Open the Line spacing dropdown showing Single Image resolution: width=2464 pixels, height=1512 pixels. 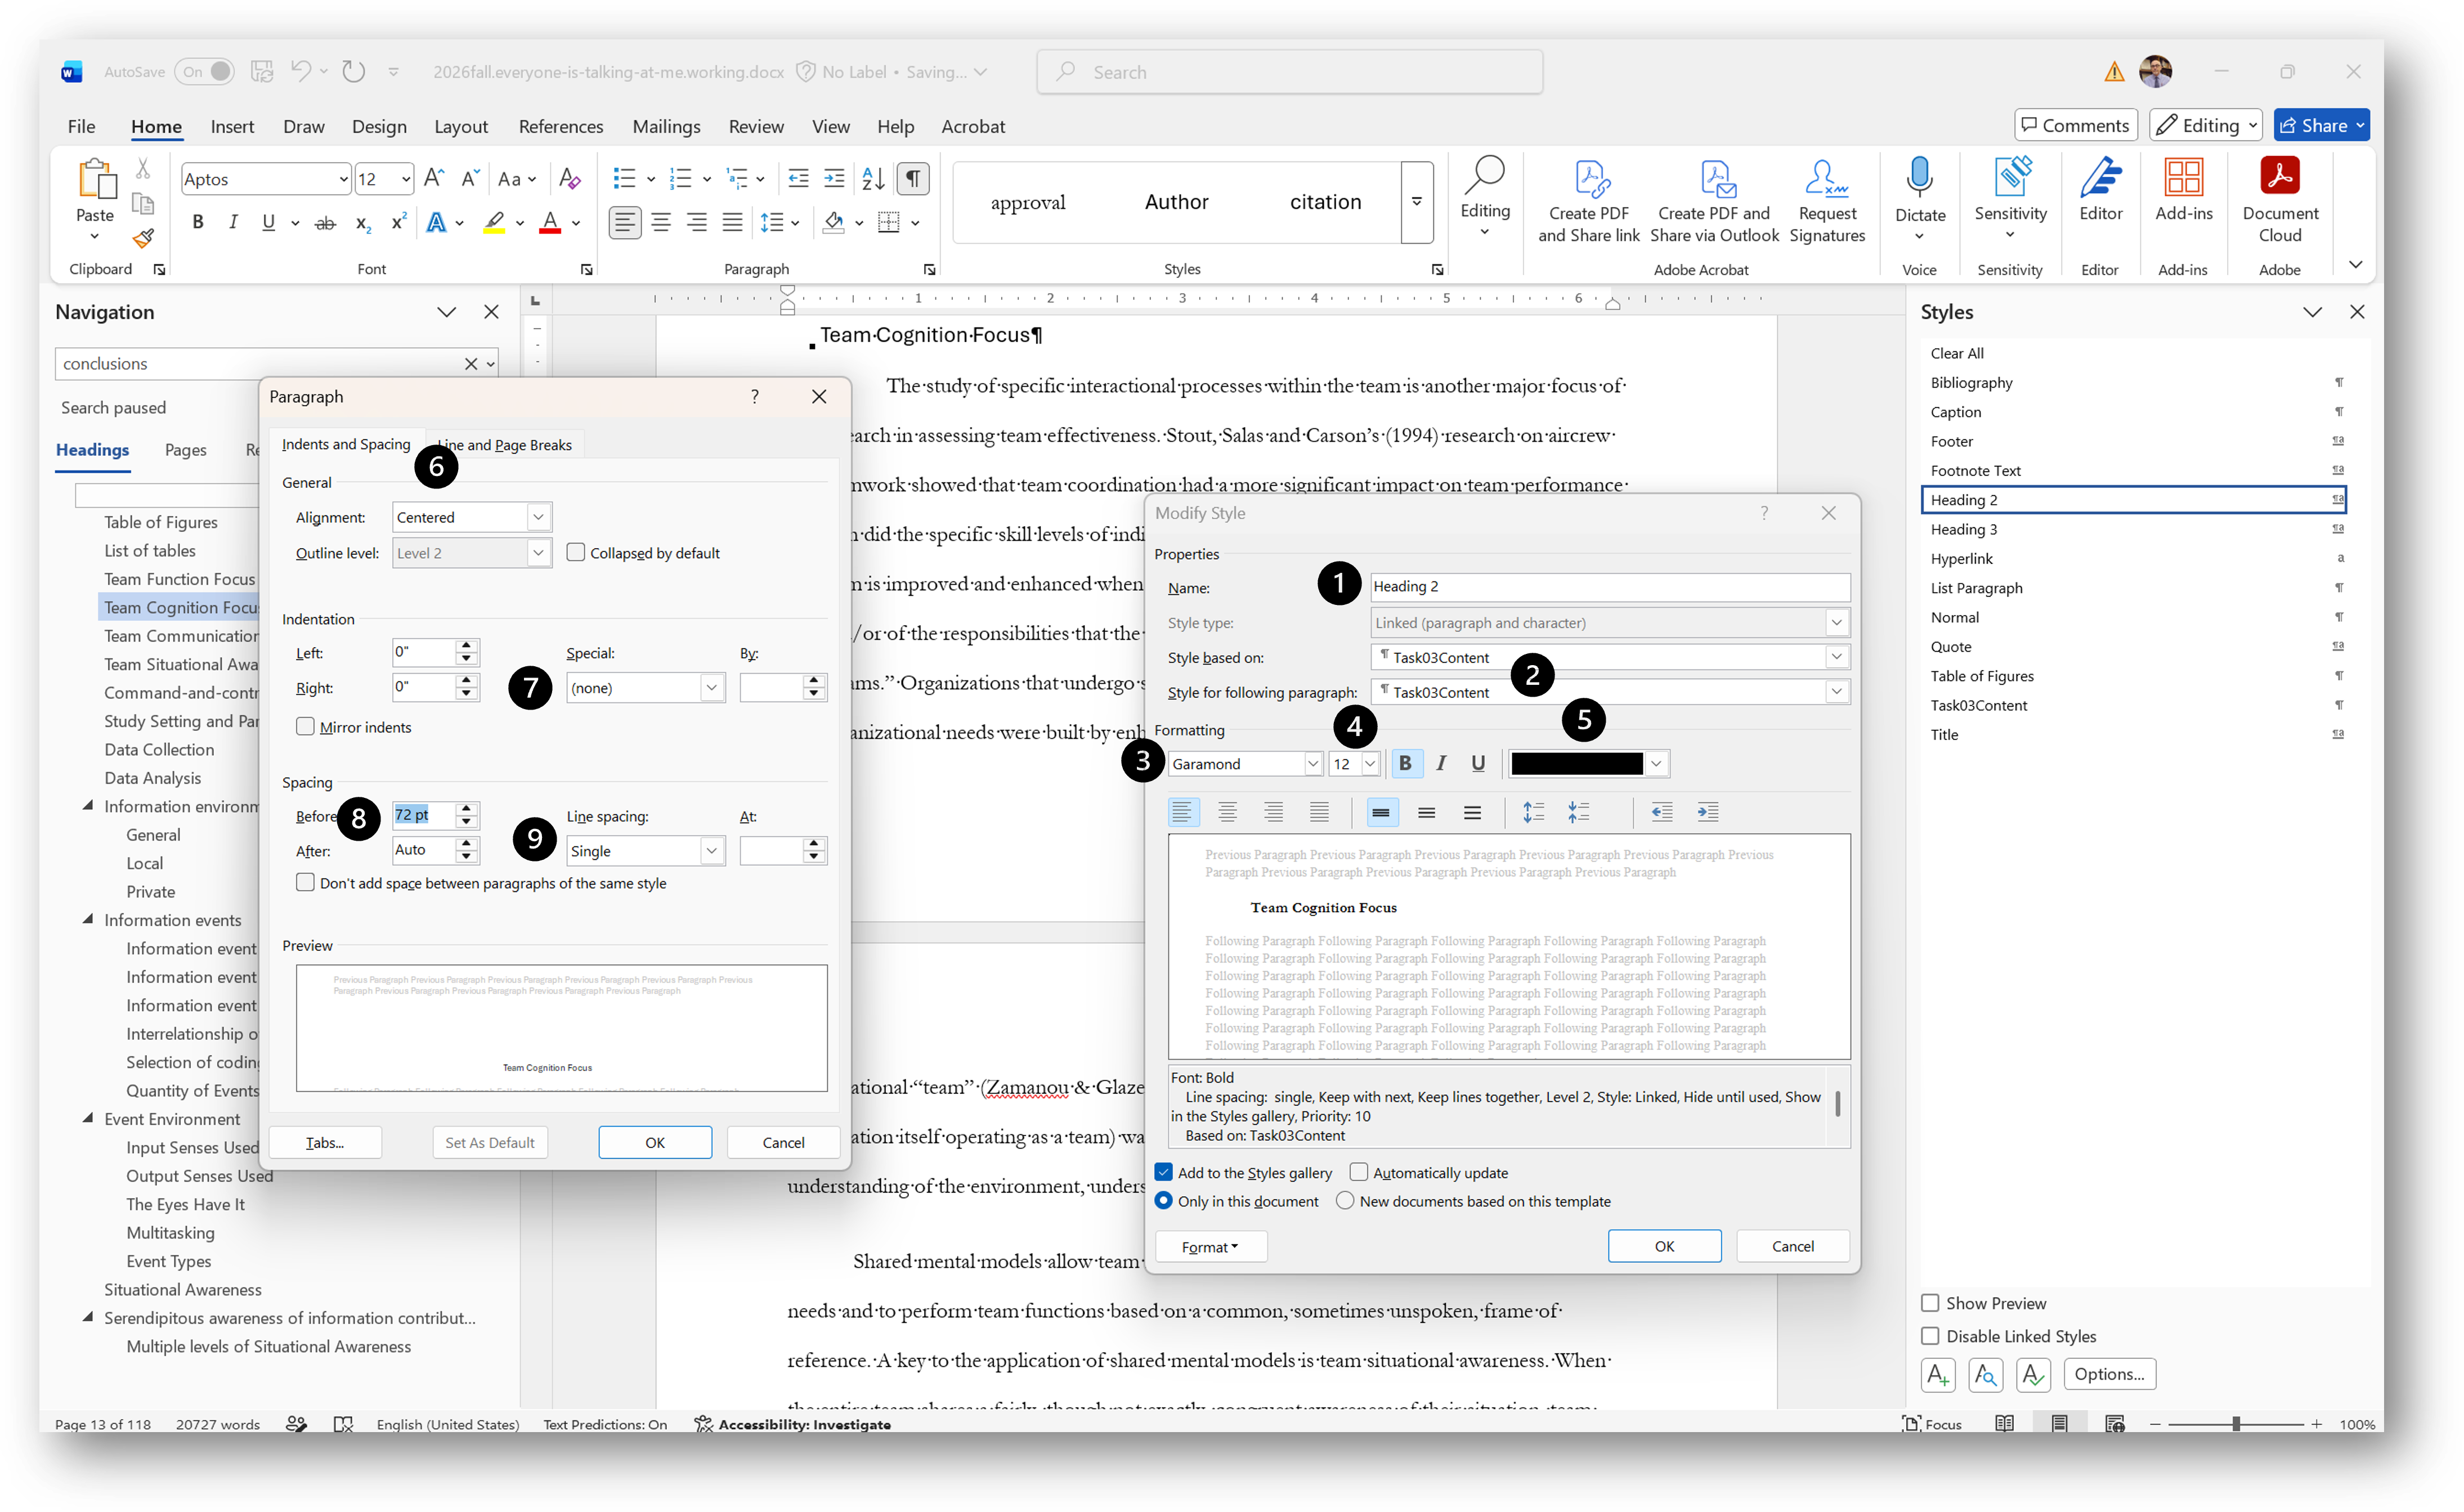(x=712, y=851)
